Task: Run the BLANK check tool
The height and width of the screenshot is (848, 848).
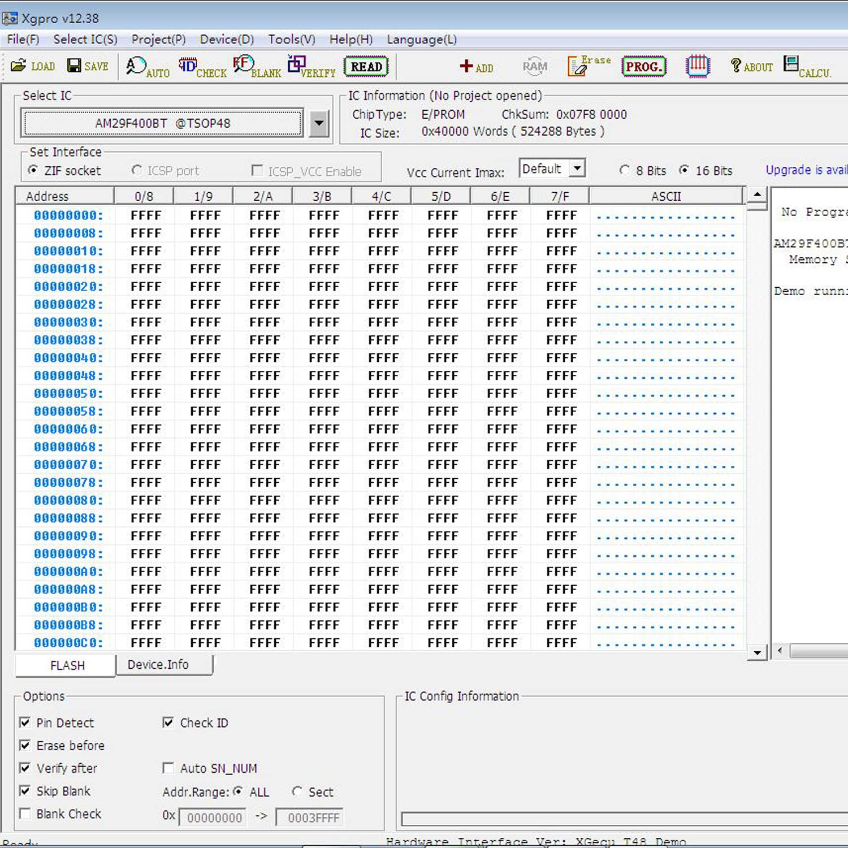Action: pos(256,67)
